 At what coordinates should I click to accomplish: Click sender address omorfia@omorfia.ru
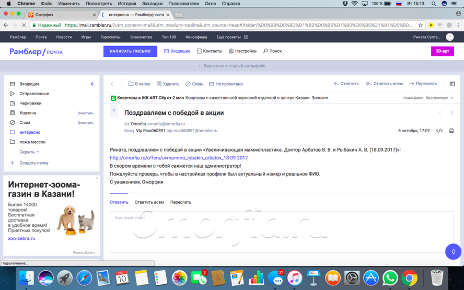[166, 124]
